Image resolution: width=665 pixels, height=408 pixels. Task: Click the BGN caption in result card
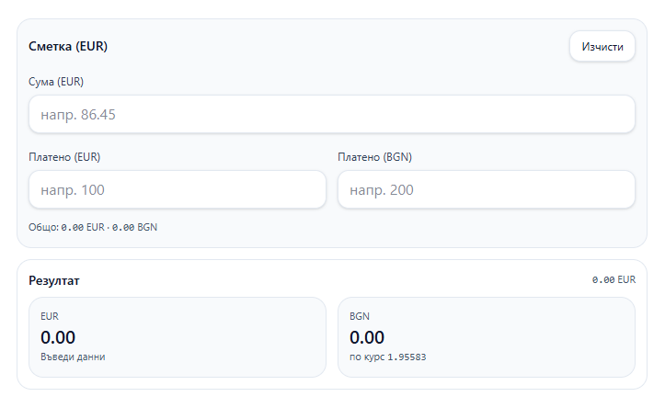(360, 316)
